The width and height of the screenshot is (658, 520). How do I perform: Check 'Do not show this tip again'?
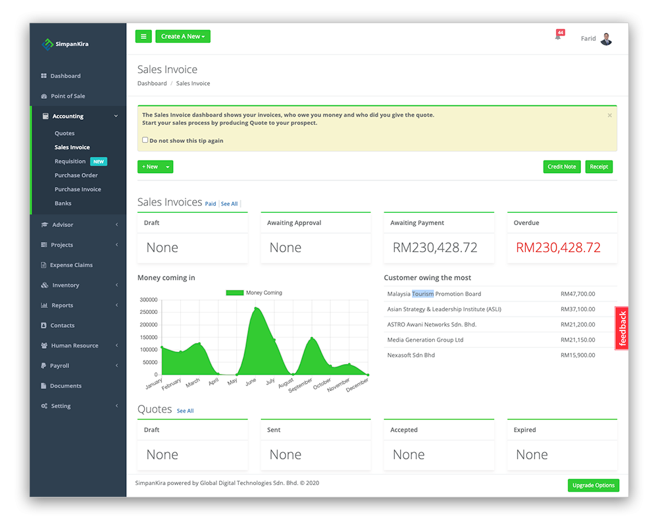click(145, 140)
